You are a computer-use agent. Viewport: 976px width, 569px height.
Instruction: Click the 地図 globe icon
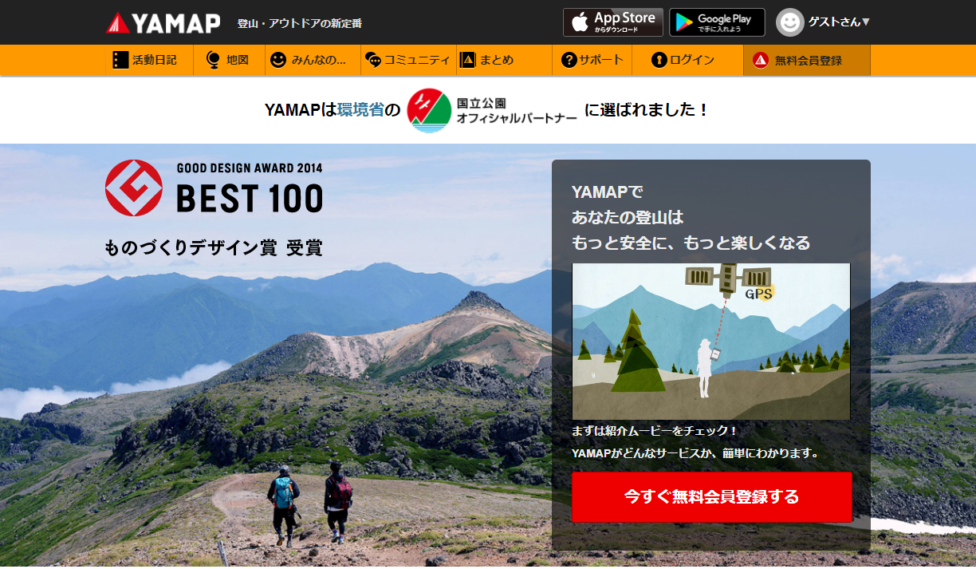click(x=214, y=60)
